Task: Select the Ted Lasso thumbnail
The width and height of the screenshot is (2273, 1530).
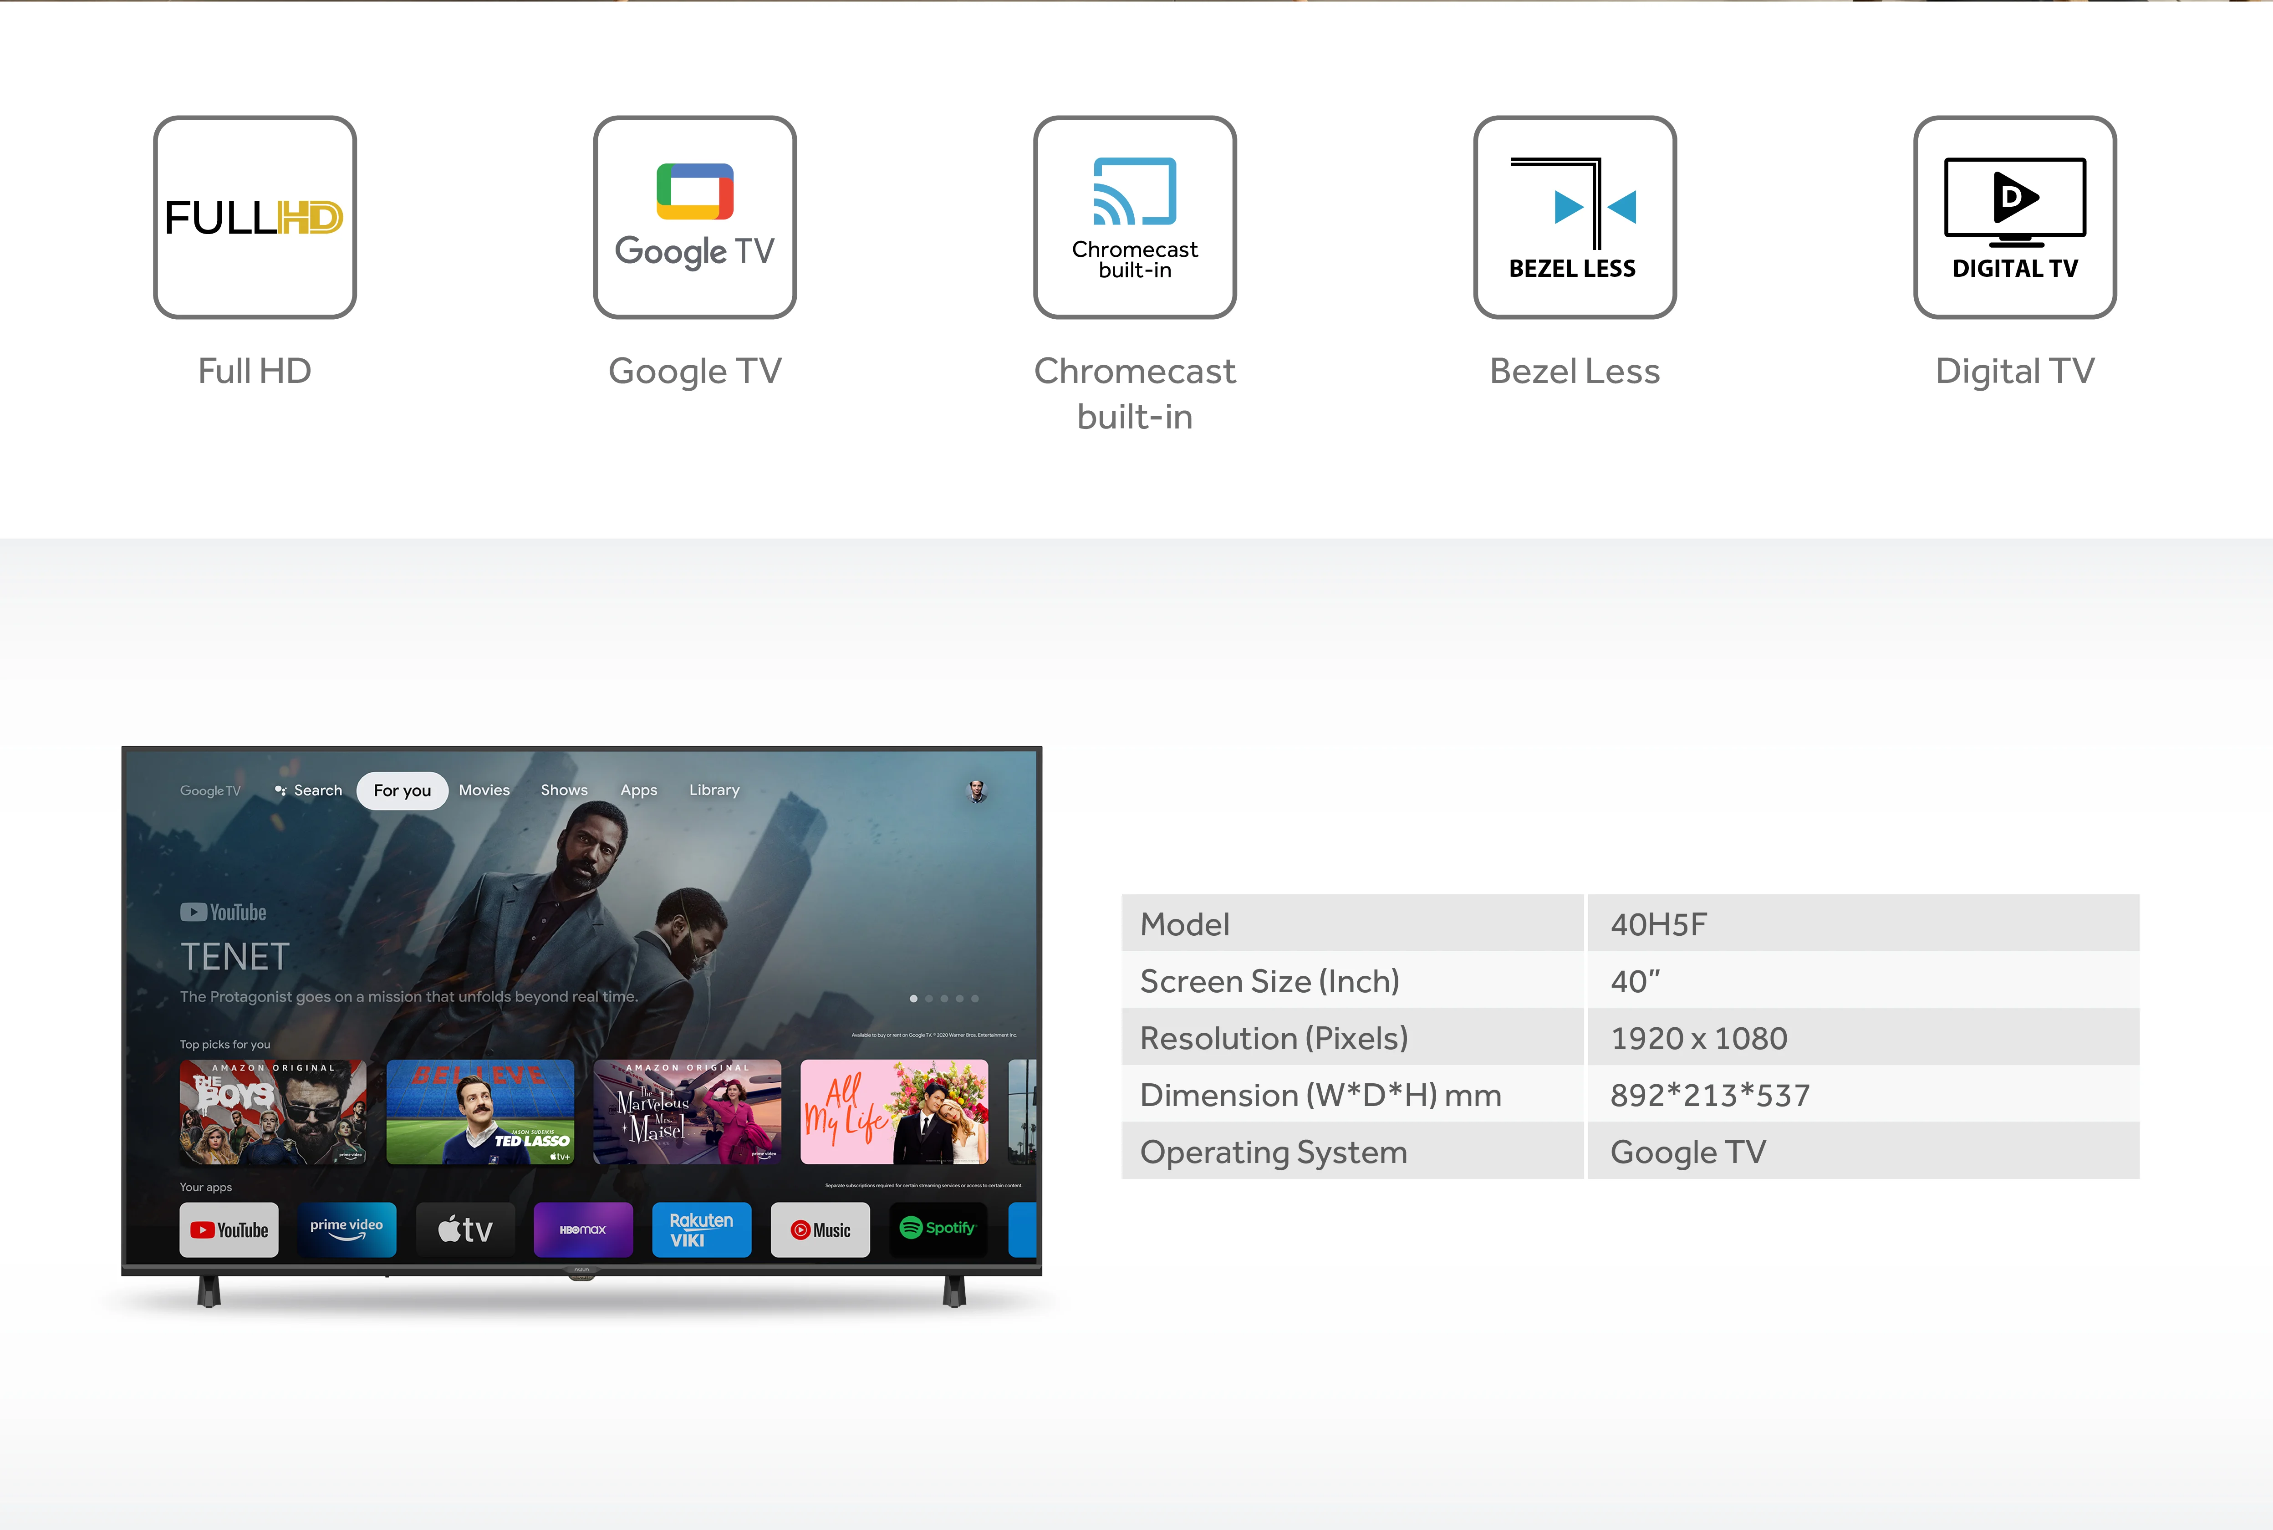Action: click(x=480, y=1112)
